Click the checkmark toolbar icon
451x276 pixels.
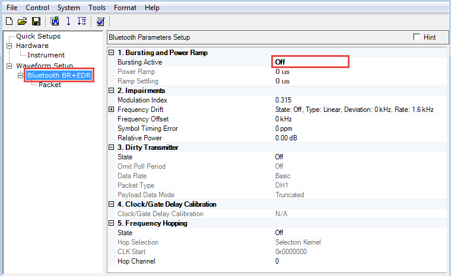point(100,22)
